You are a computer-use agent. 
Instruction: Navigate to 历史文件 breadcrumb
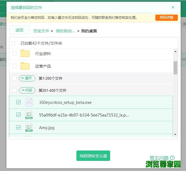point(41,31)
